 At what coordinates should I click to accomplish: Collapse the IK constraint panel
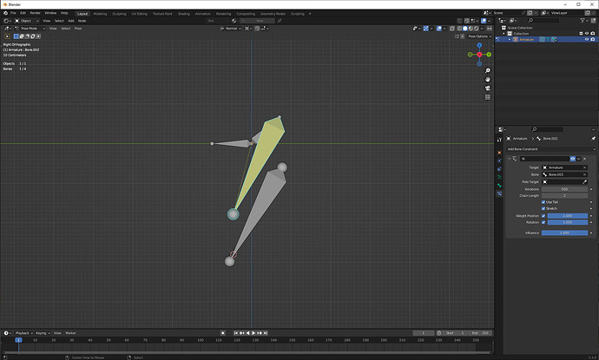510,159
